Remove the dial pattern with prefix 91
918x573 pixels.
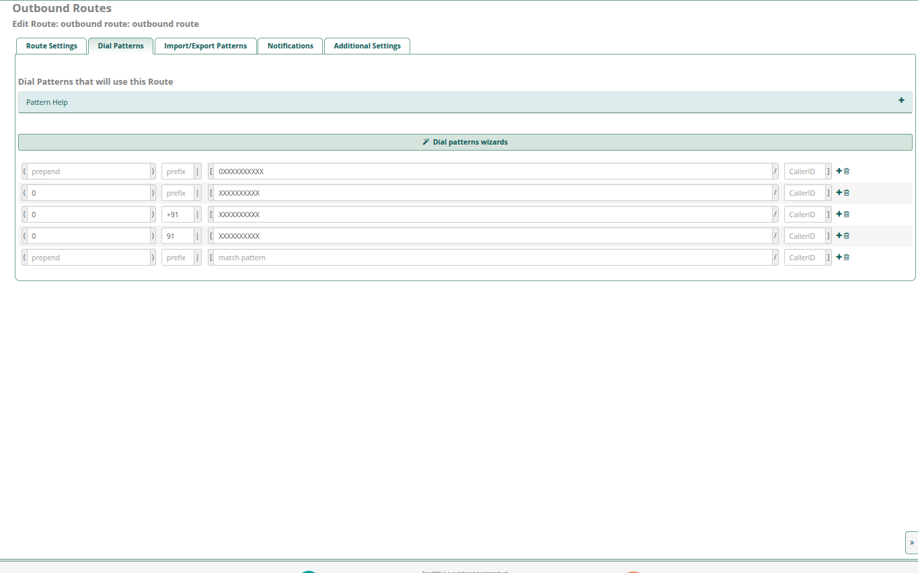(x=847, y=236)
